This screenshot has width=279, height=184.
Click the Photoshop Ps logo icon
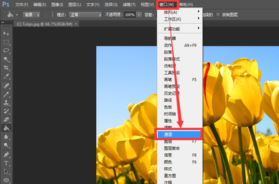pos(6,4)
